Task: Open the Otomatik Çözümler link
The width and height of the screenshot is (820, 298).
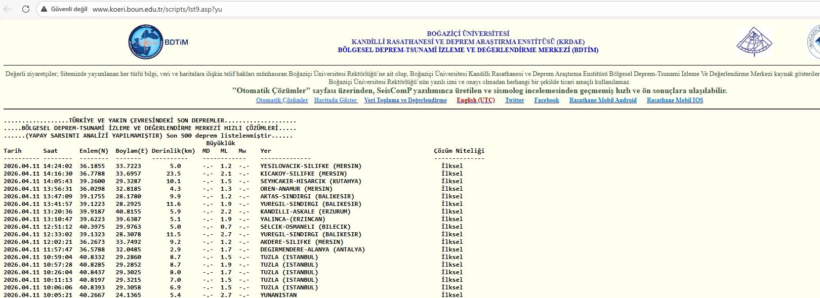Action: click(282, 100)
